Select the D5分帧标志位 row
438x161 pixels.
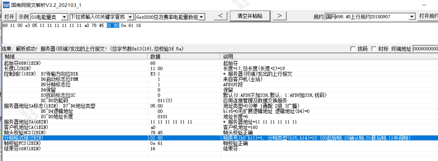pos(219,84)
